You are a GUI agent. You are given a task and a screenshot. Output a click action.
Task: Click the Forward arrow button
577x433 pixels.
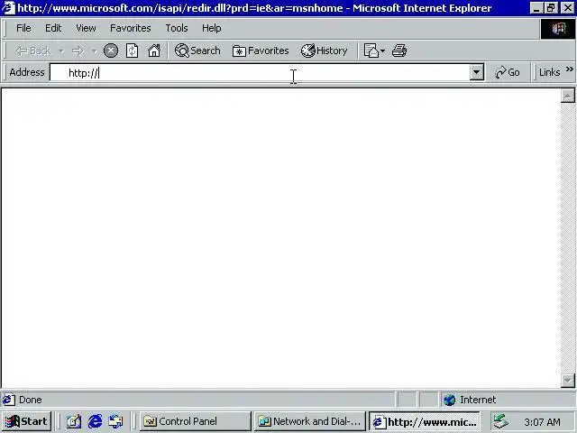tap(78, 51)
